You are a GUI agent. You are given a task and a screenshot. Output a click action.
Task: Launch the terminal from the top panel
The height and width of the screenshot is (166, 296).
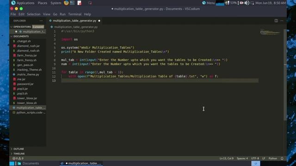coord(72,3)
